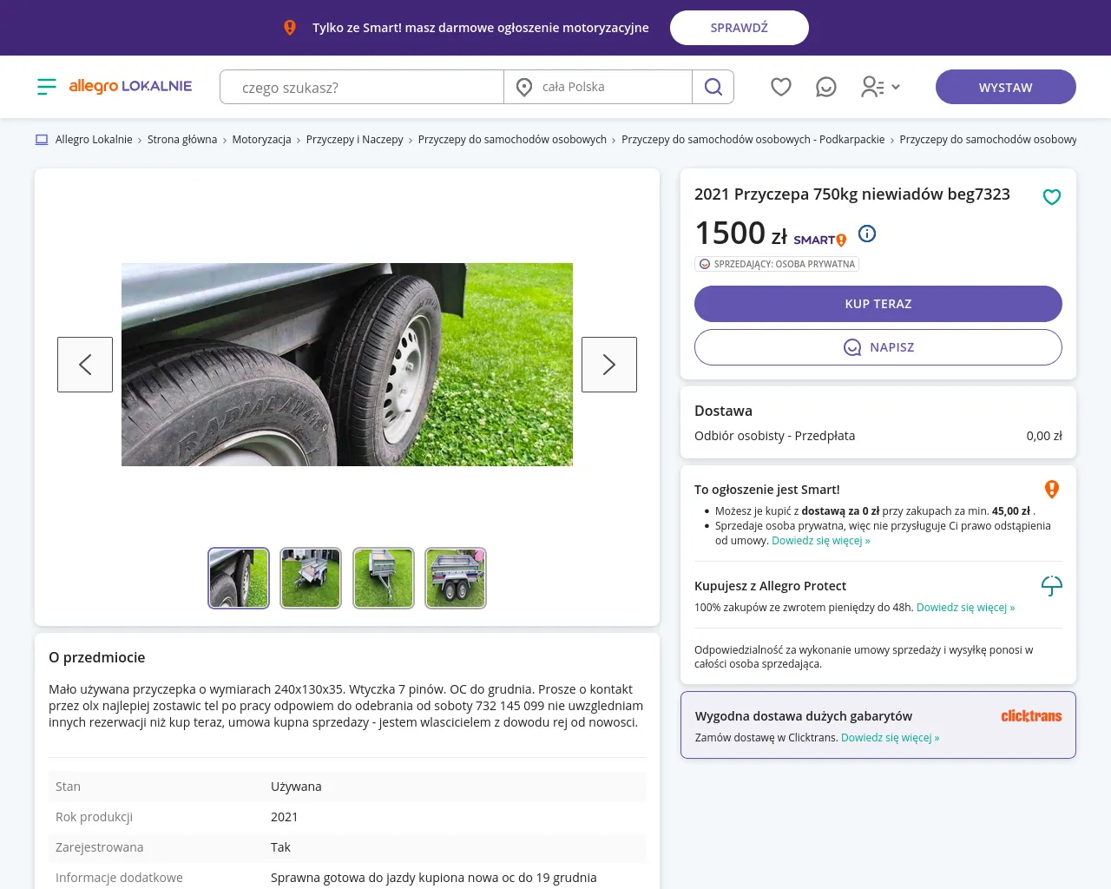Click the Allegro Lokalnie logo
Screen dimensions: 1111x889
click(130, 86)
